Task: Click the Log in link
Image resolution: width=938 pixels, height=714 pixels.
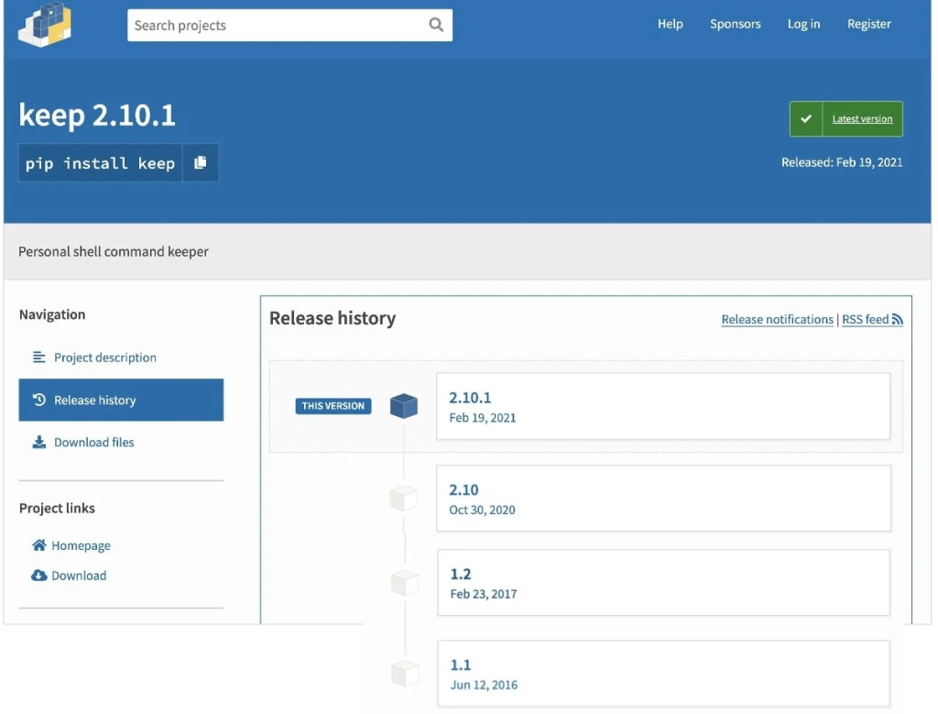Action: point(803,24)
